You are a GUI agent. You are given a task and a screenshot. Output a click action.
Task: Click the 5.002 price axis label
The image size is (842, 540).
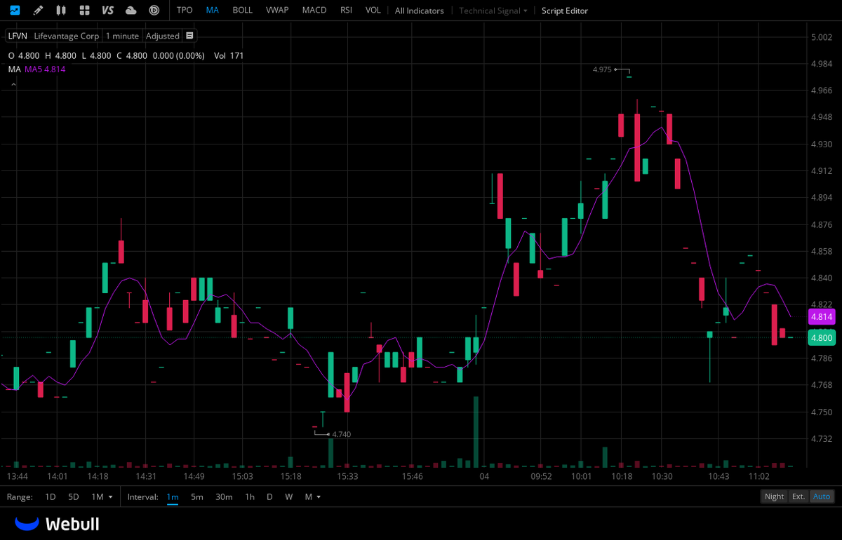(822, 37)
